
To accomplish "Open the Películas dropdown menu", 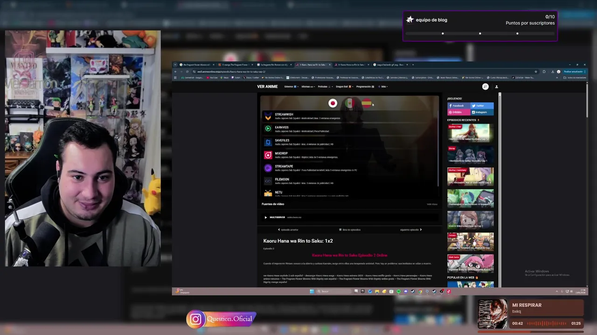I will click(326, 87).
